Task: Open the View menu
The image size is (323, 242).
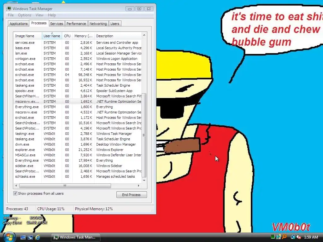Action: (39, 15)
